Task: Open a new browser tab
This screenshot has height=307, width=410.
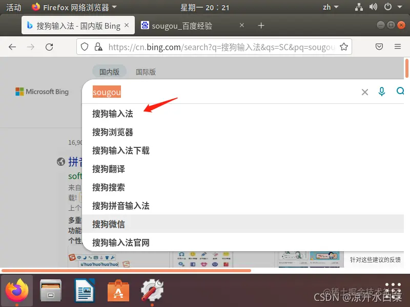Action: tap(261, 25)
